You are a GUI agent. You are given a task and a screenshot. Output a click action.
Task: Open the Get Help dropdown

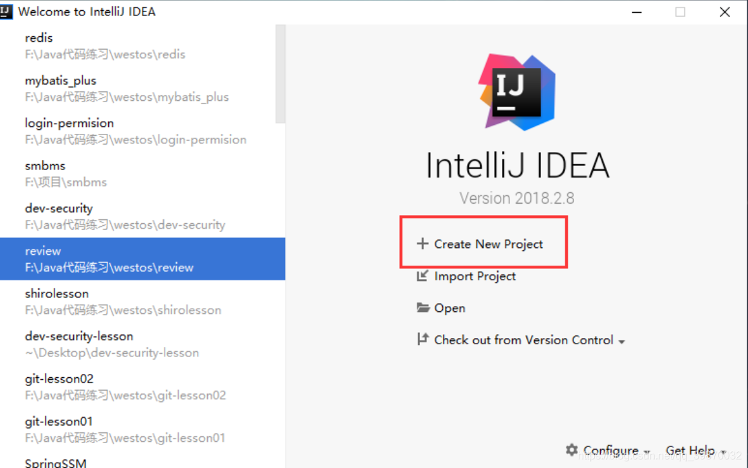(696, 451)
